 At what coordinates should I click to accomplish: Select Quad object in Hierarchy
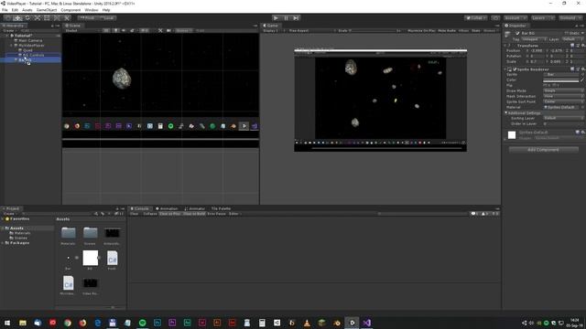click(27, 50)
